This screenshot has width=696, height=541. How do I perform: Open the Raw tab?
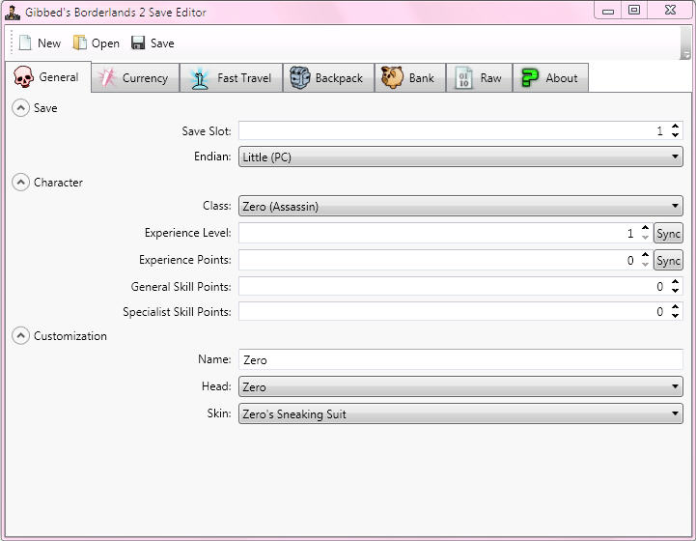[x=480, y=77]
